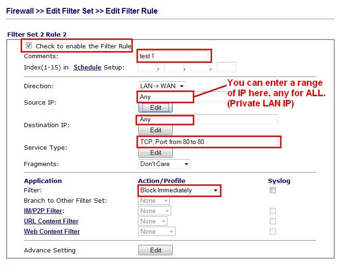The height and width of the screenshot is (266, 343).
Task: Open the IM/P2P Filter profile dropdown
Action: (154, 211)
